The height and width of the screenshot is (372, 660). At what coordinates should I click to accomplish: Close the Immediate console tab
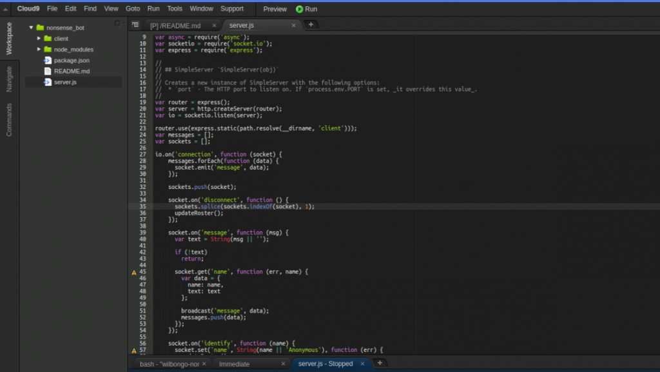click(x=283, y=364)
